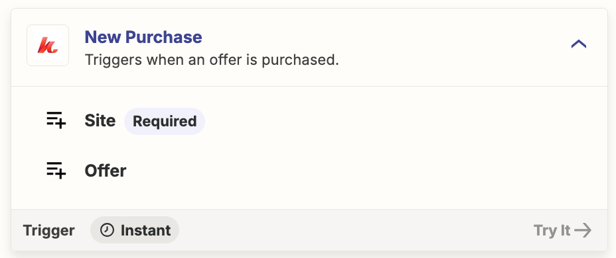This screenshot has width=616, height=258.
Task: Click the Required badge next to Site
Action: coord(165,121)
